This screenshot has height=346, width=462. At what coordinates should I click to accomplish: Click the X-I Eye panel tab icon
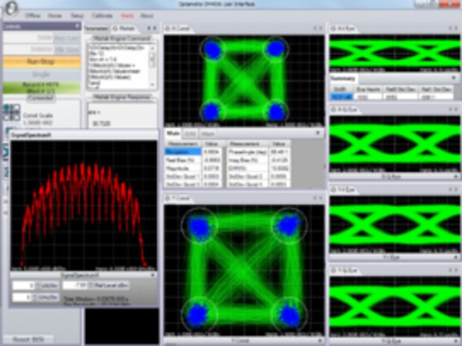click(333, 29)
